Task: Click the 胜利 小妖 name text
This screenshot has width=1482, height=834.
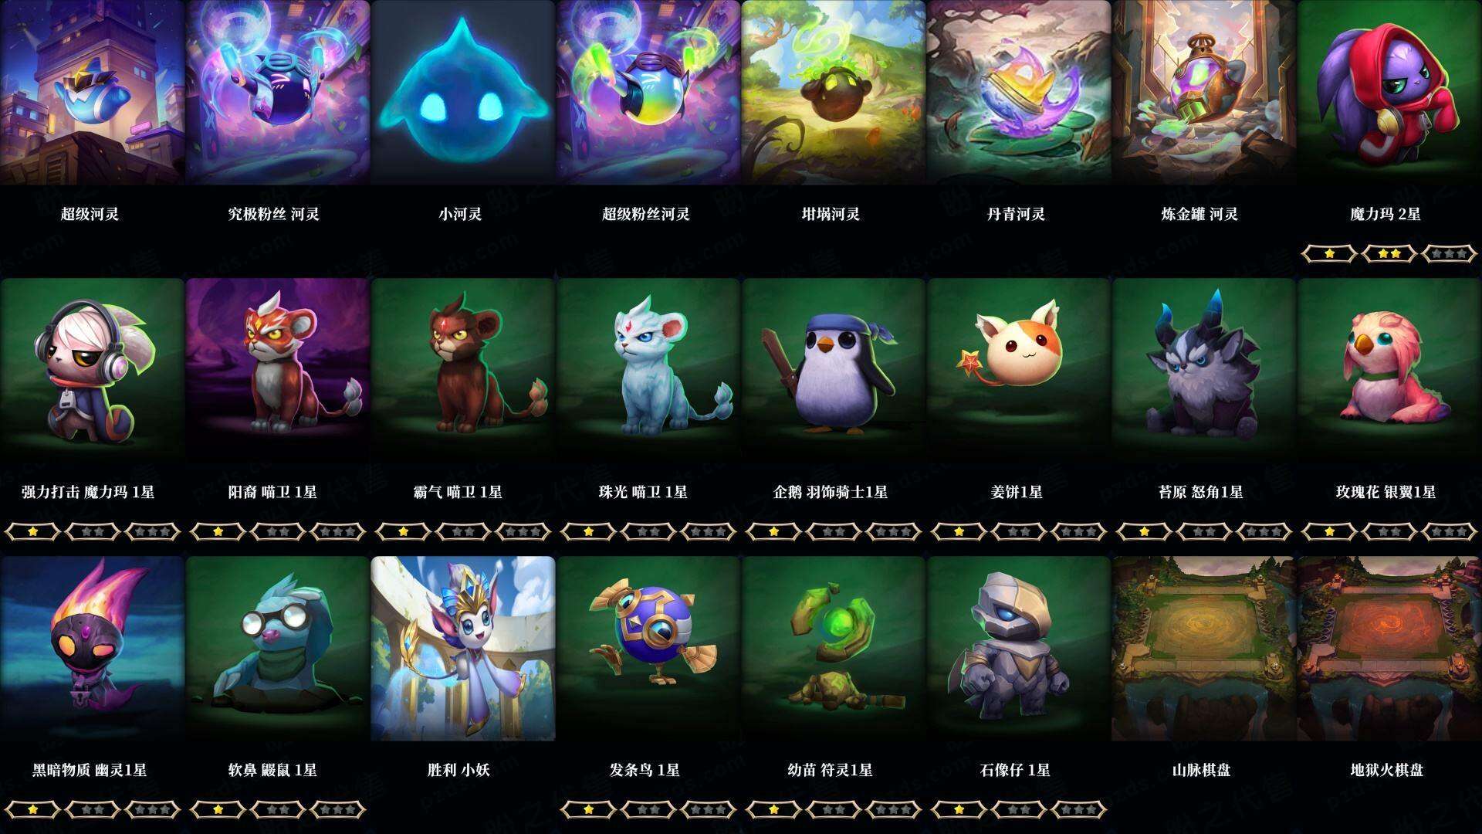Action: point(458,770)
